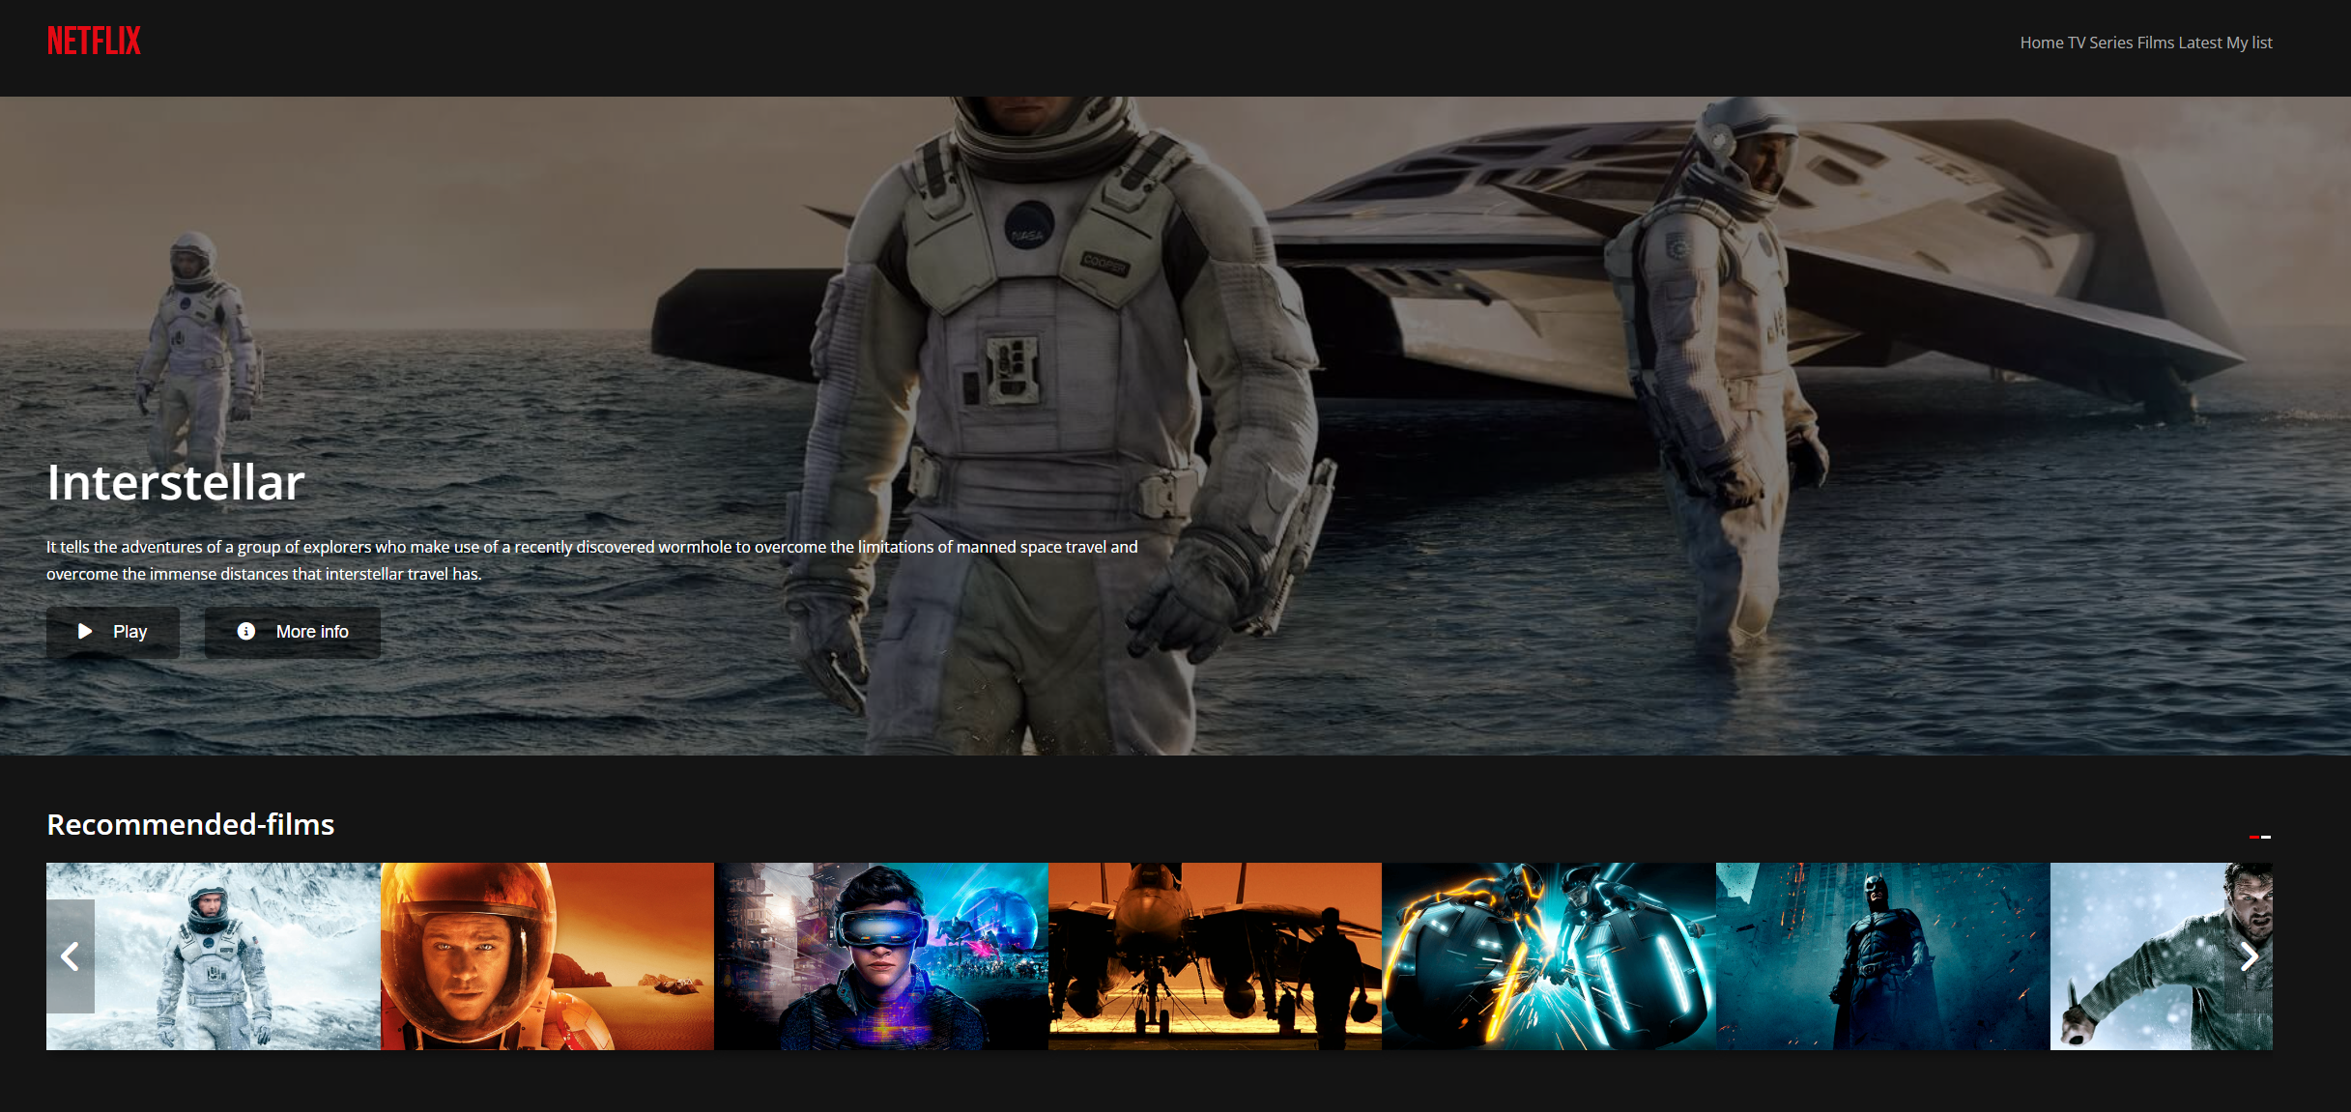
Task: Open the VR goggles film thumbnail
Action: 881,956
